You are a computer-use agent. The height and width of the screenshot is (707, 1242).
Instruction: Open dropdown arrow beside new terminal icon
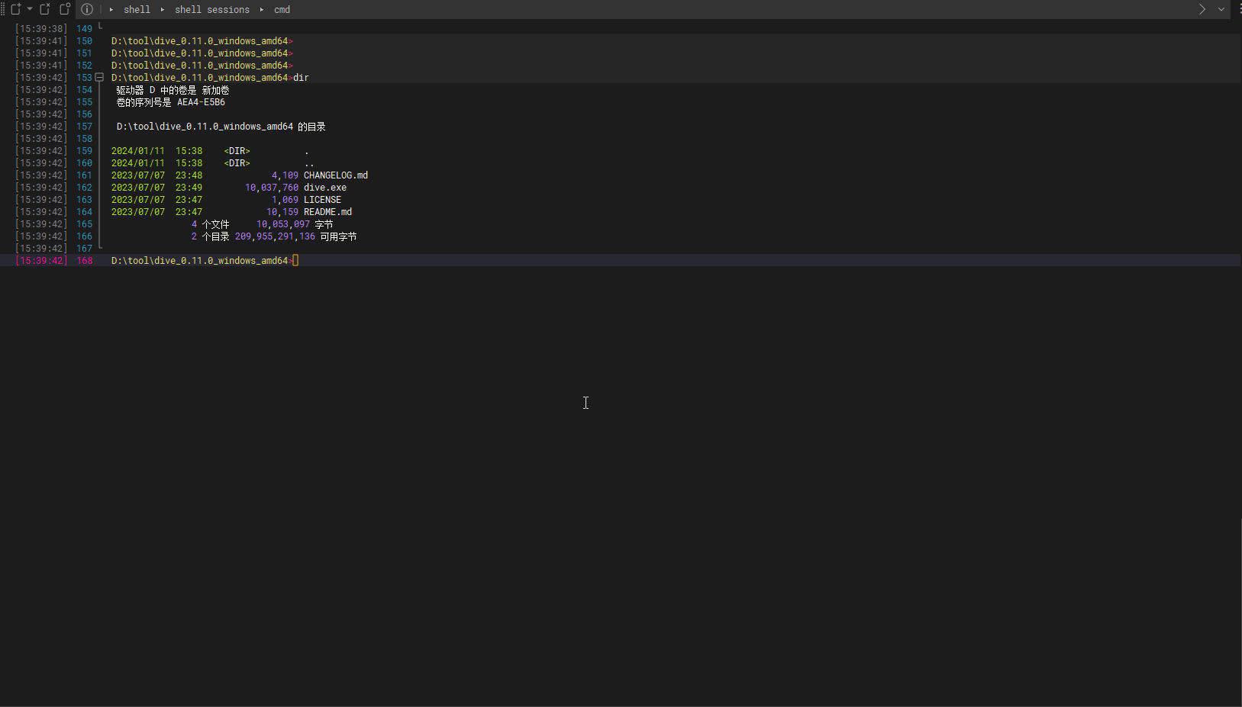click(30, 9)
